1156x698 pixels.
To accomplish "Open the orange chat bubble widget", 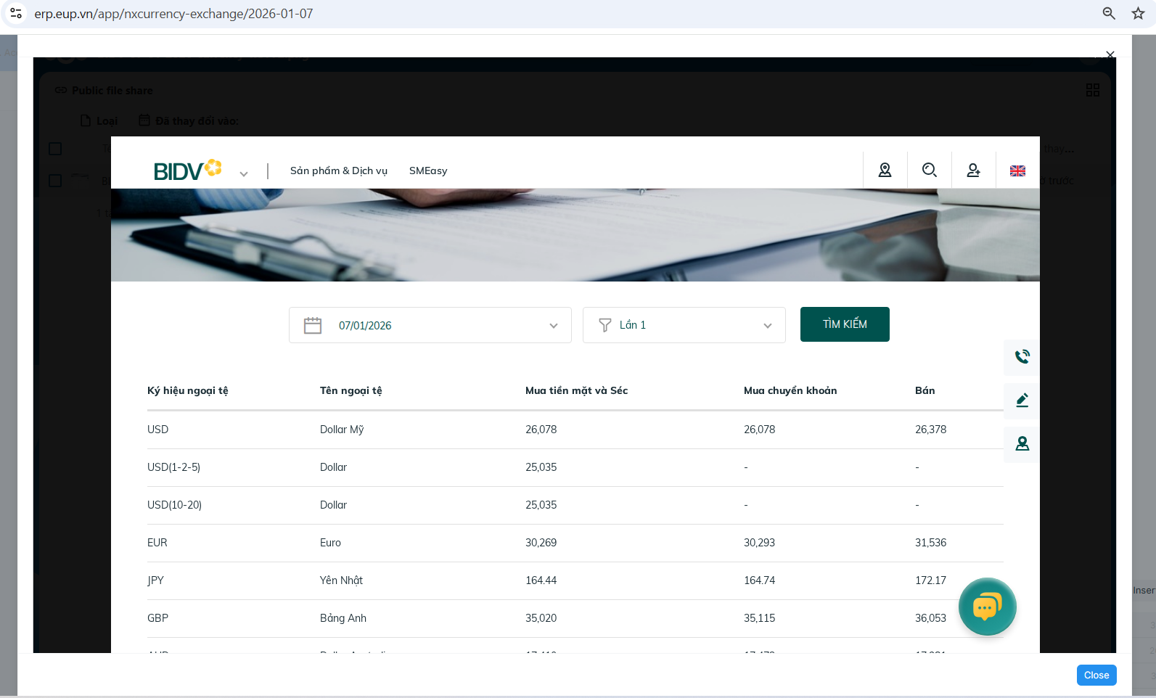I will tap(987, 607).
